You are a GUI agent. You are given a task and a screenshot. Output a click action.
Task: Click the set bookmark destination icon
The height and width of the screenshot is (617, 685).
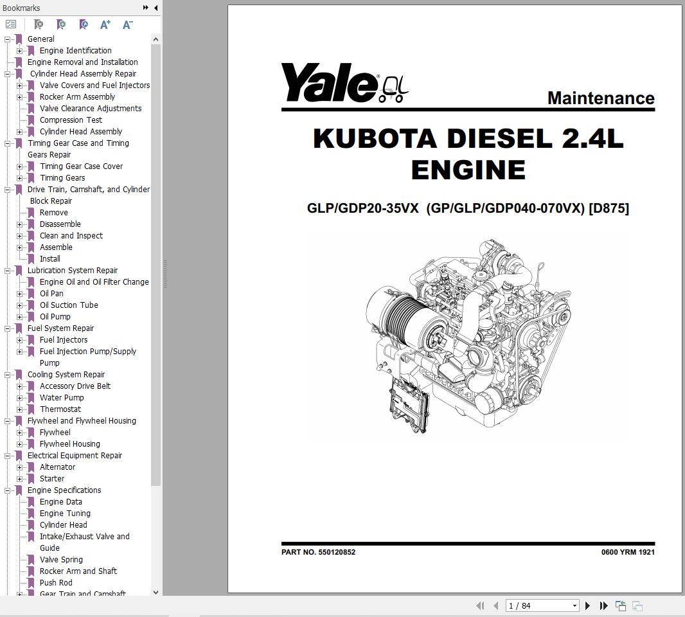84,24
